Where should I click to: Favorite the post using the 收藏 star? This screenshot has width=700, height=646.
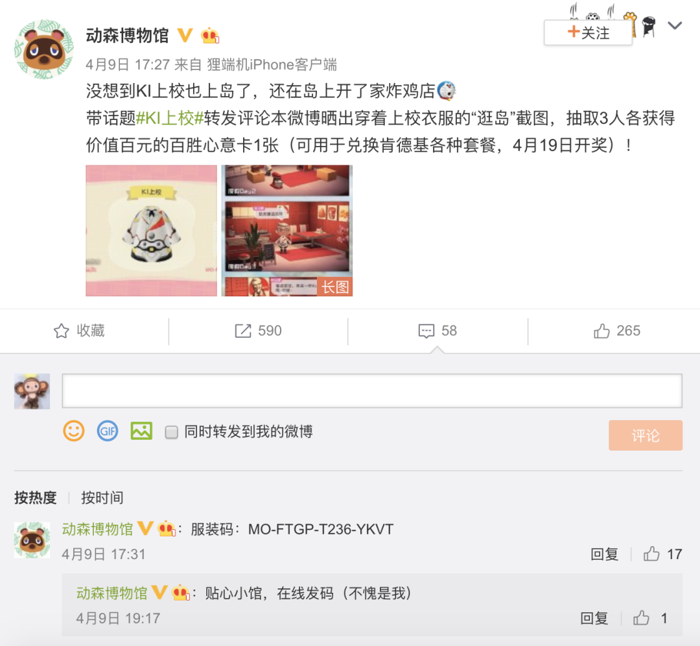[x=79, y=331]
